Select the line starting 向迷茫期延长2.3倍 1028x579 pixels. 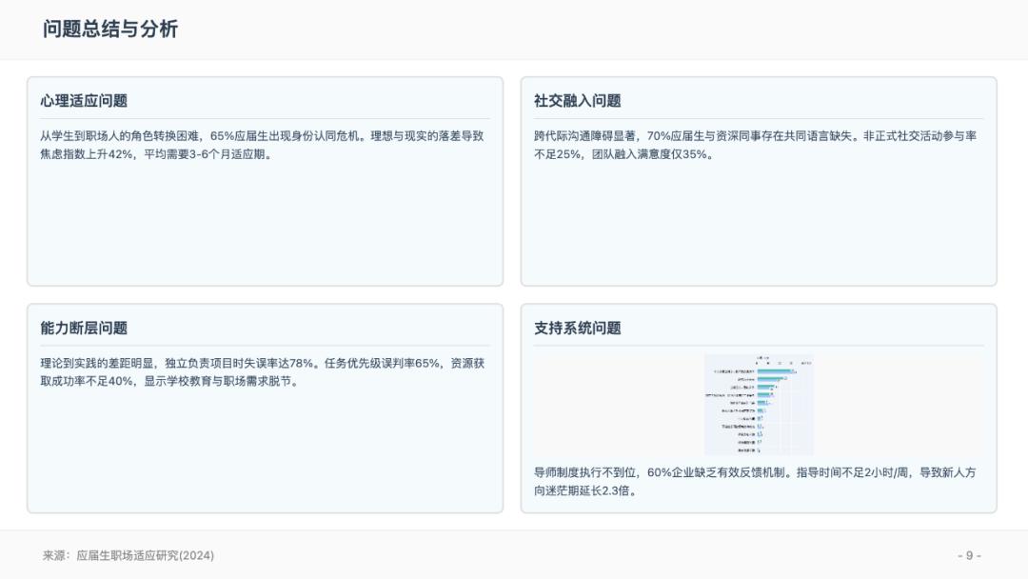(585, 491)
